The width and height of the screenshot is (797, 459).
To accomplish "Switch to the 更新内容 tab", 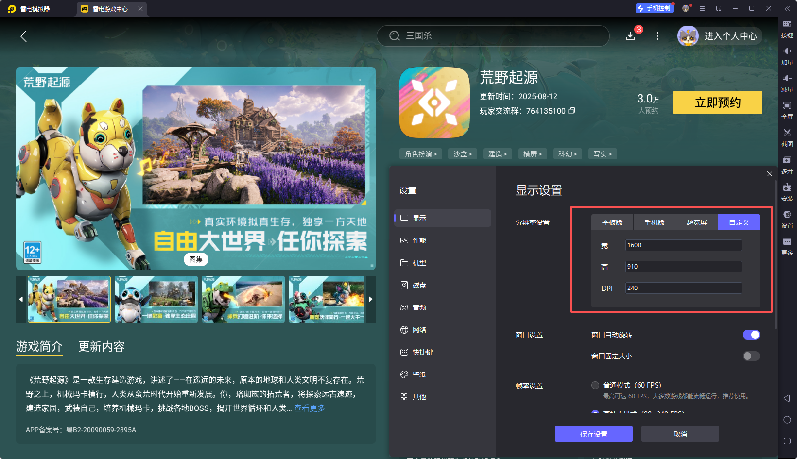I will coord(101,346).
